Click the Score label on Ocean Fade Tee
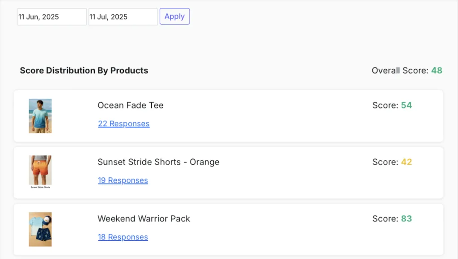Screen dimensions: 458x259 click(385, 105)
